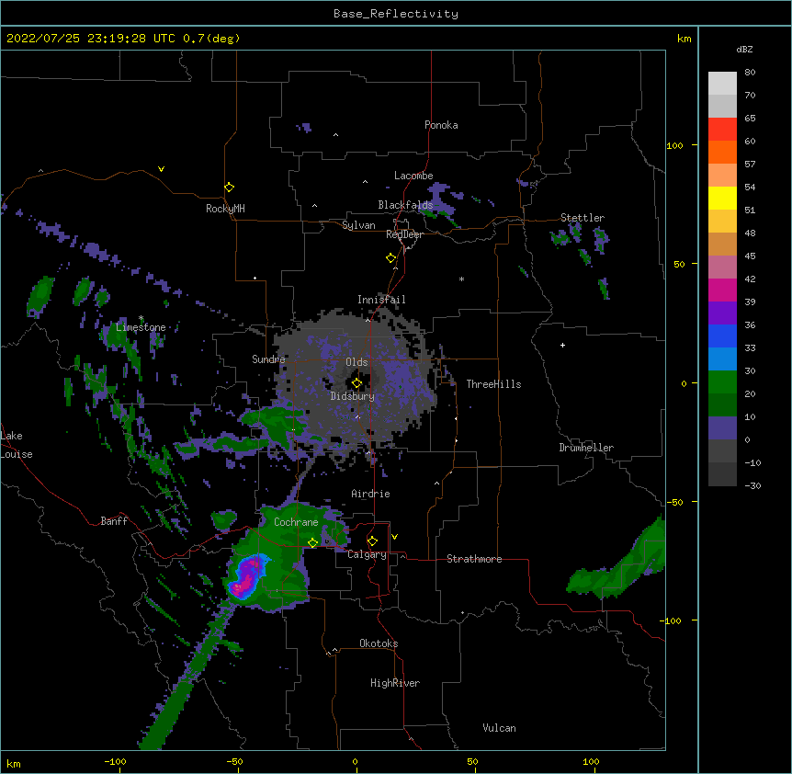This screenshot has width=792, height=774.
Task: Click the Base_Reflectivity title
Action: point(396,14)
